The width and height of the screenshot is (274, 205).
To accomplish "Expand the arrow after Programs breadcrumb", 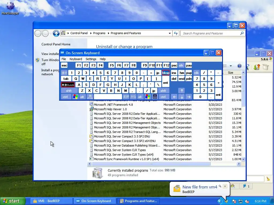I will (x=108, y=33).
